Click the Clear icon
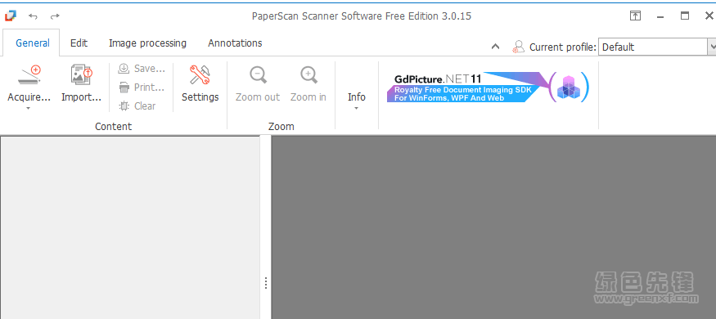This screenshot has height=319, width=716. (124, 106)
